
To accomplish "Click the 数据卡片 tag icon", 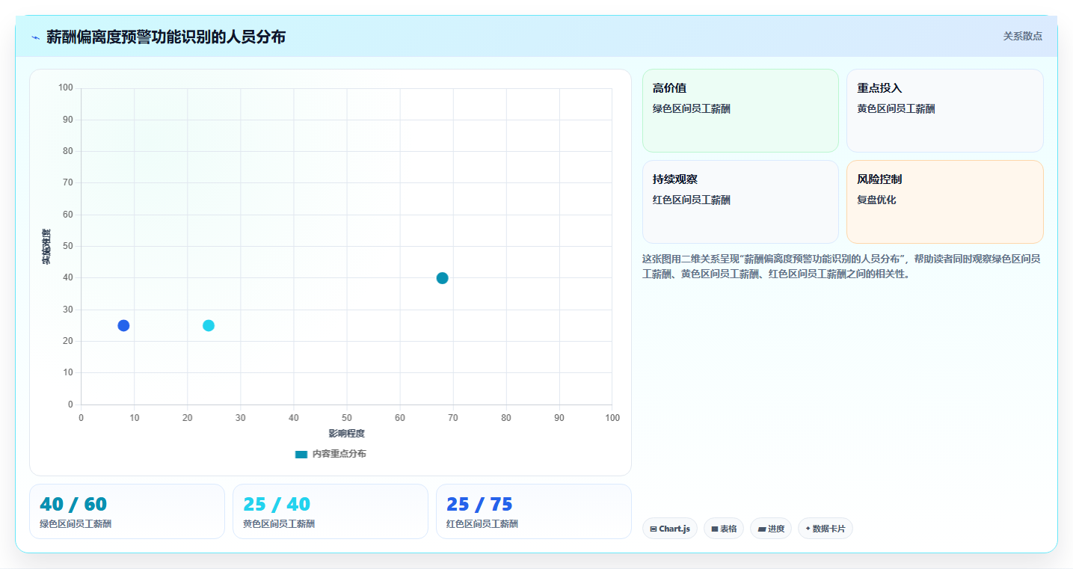I will 808,529.
